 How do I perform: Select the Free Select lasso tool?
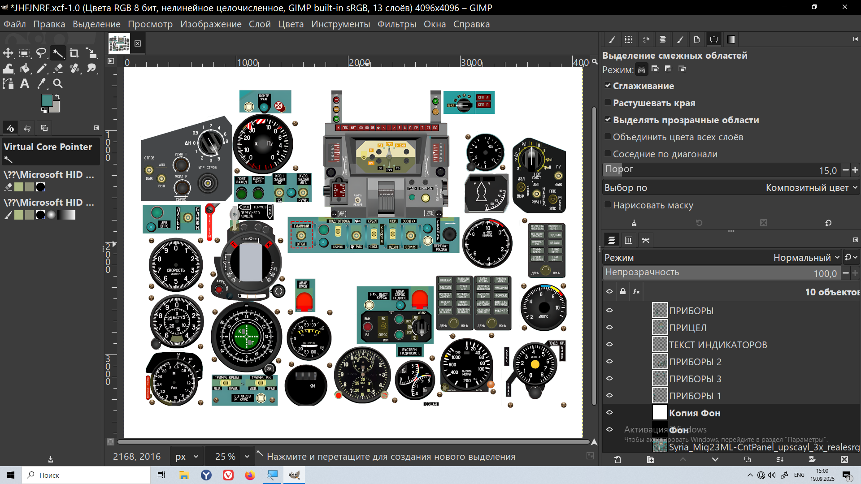[41, 53]
